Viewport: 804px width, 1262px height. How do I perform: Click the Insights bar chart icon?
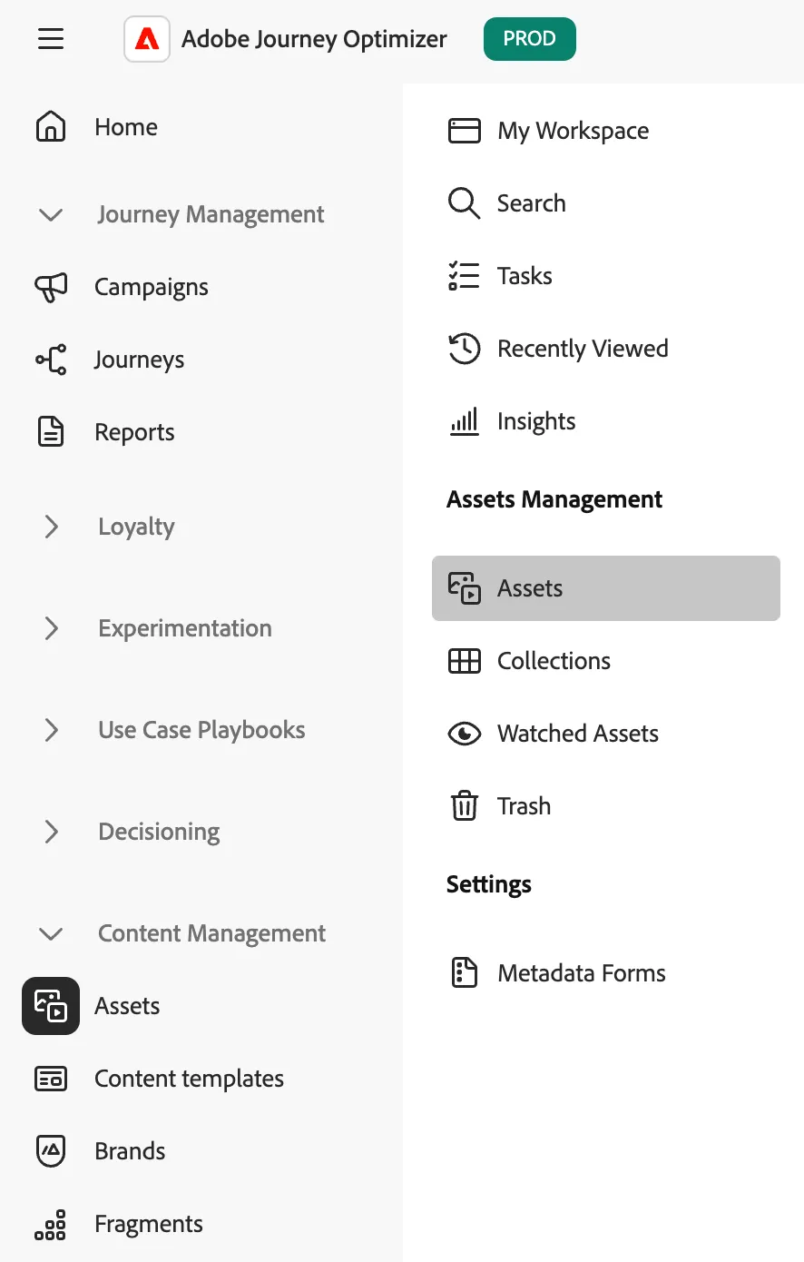click(x=465, y=421)
